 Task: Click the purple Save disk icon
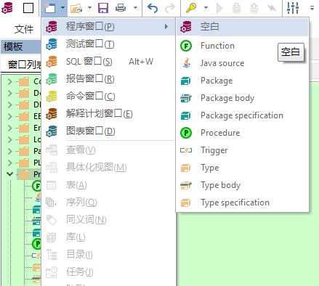(x=103, y=8)
